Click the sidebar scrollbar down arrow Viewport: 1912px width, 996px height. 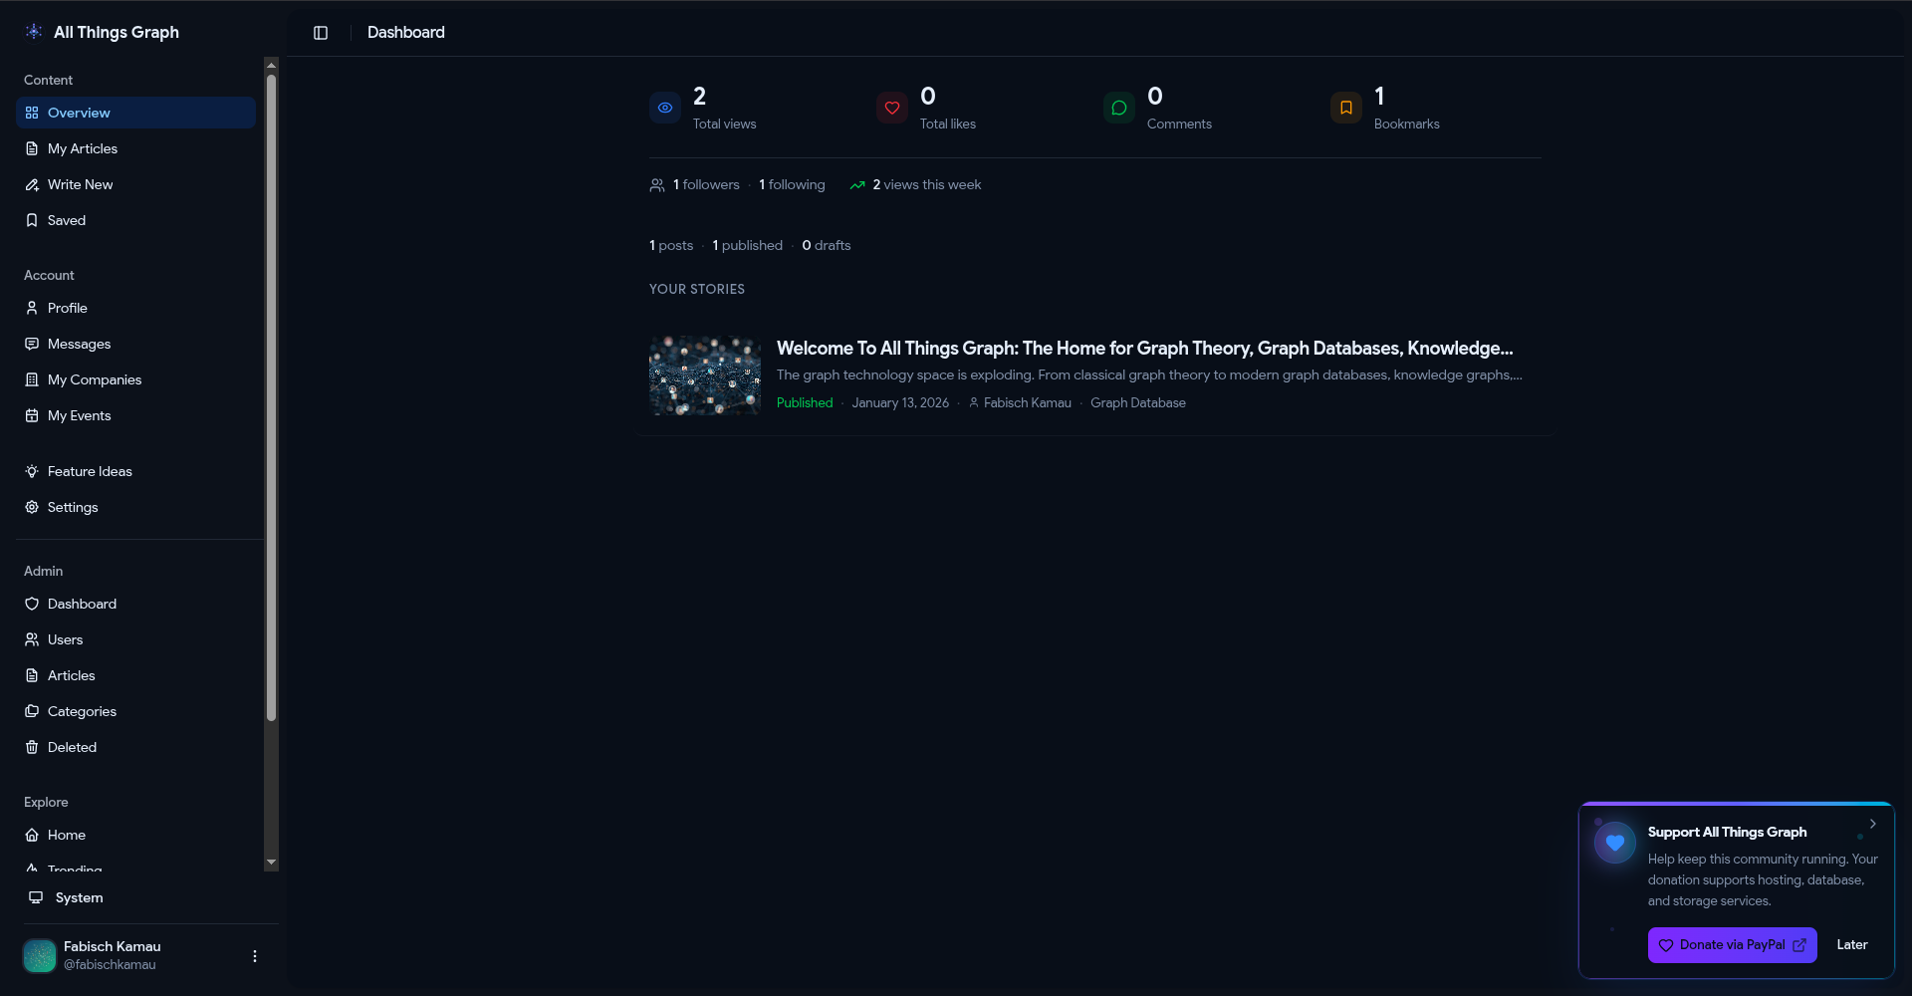pos(271,863)
